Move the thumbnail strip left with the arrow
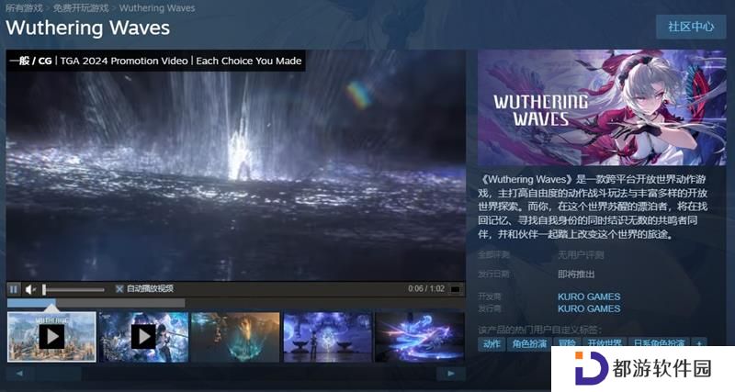The height and width of the screenshot is (392, 735). point(19,374)
